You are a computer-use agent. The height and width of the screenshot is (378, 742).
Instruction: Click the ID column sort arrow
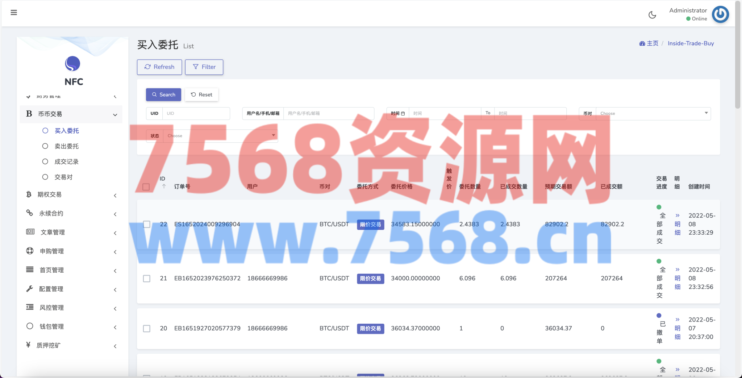(x=164, y=186)
